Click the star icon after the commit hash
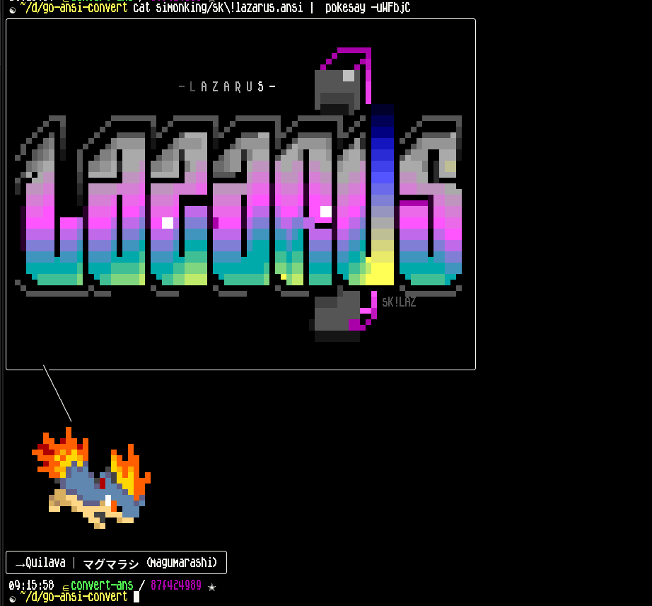 coord(211,587)
